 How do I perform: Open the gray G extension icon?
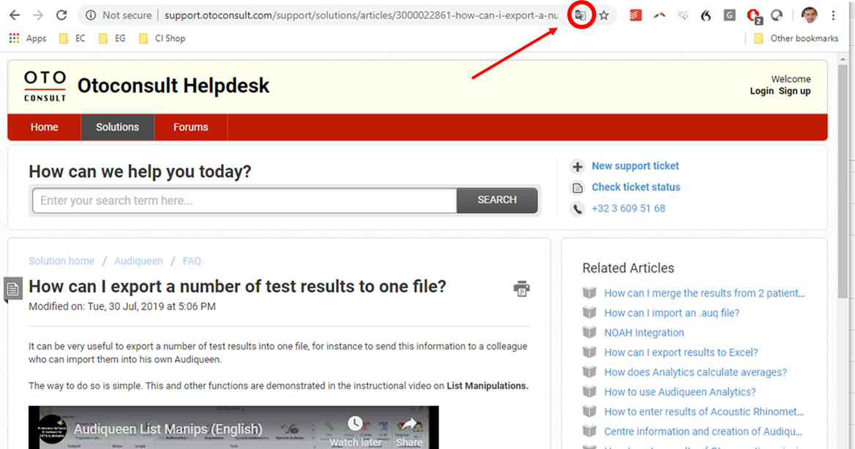pyautogui.click(x=730, y=15)
